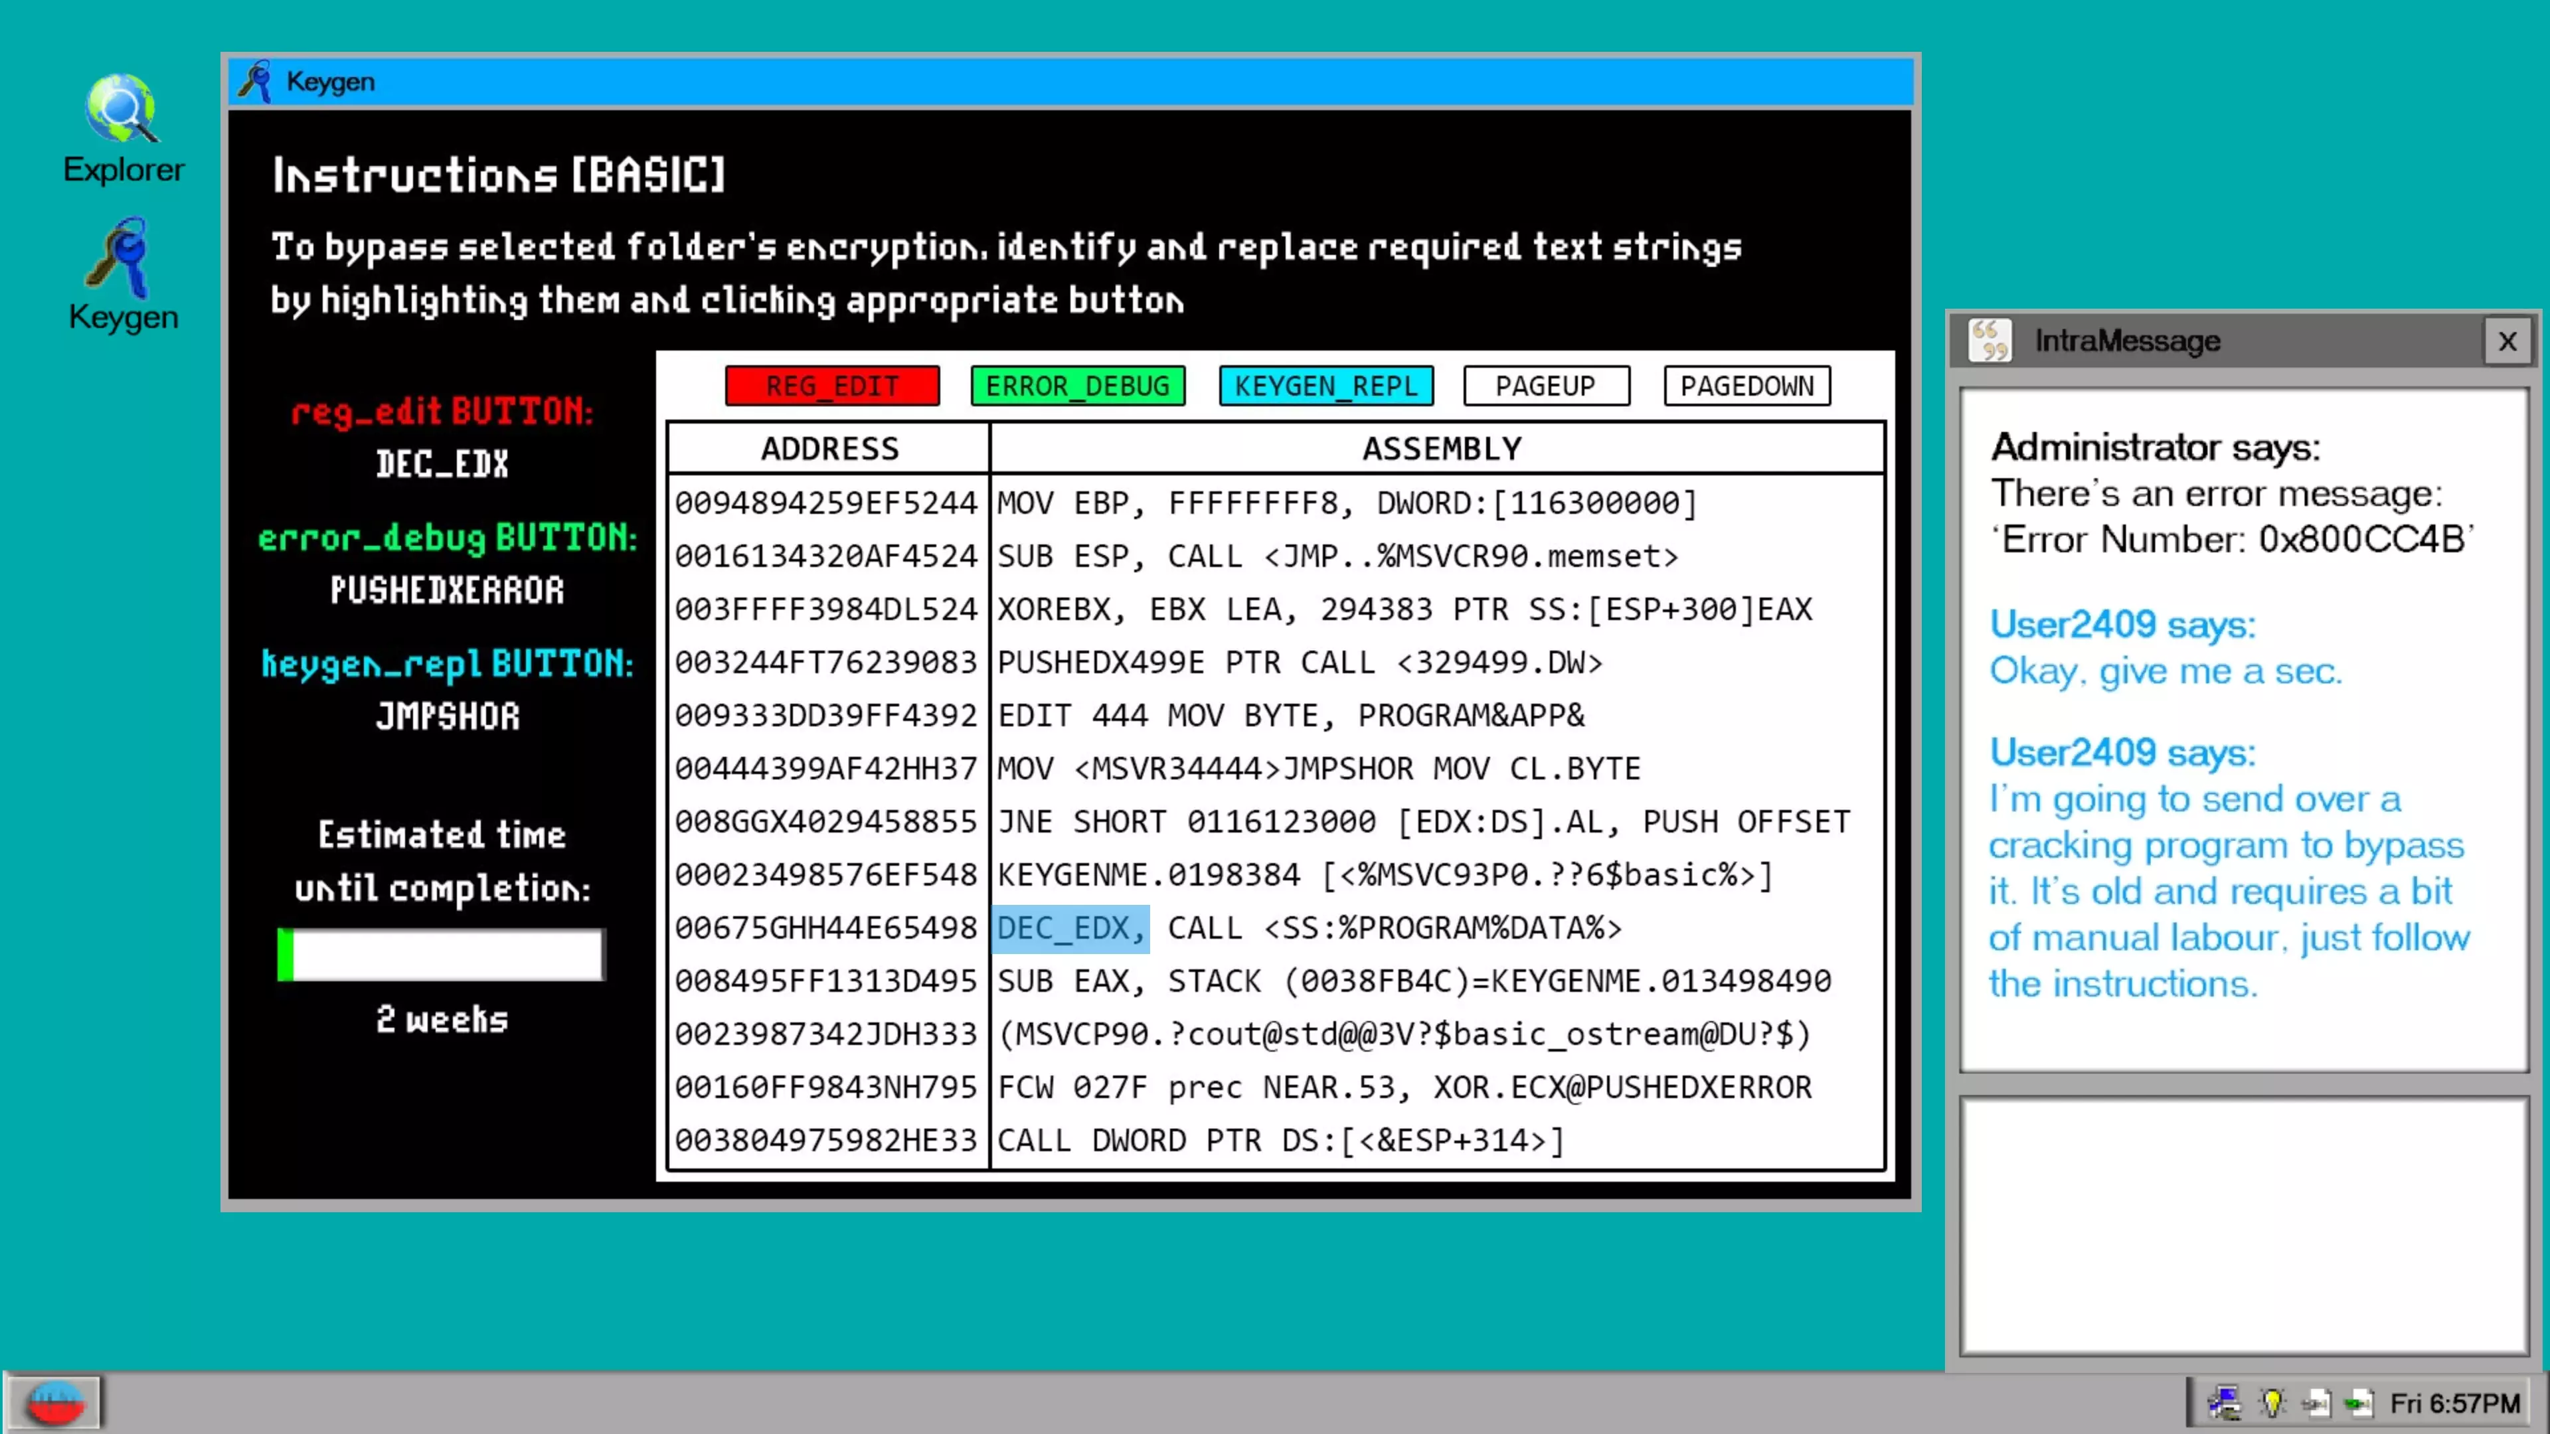2550x1434 pixels.
Task: Click the green arrow document tray icon
Action: click(2358, 1402)
